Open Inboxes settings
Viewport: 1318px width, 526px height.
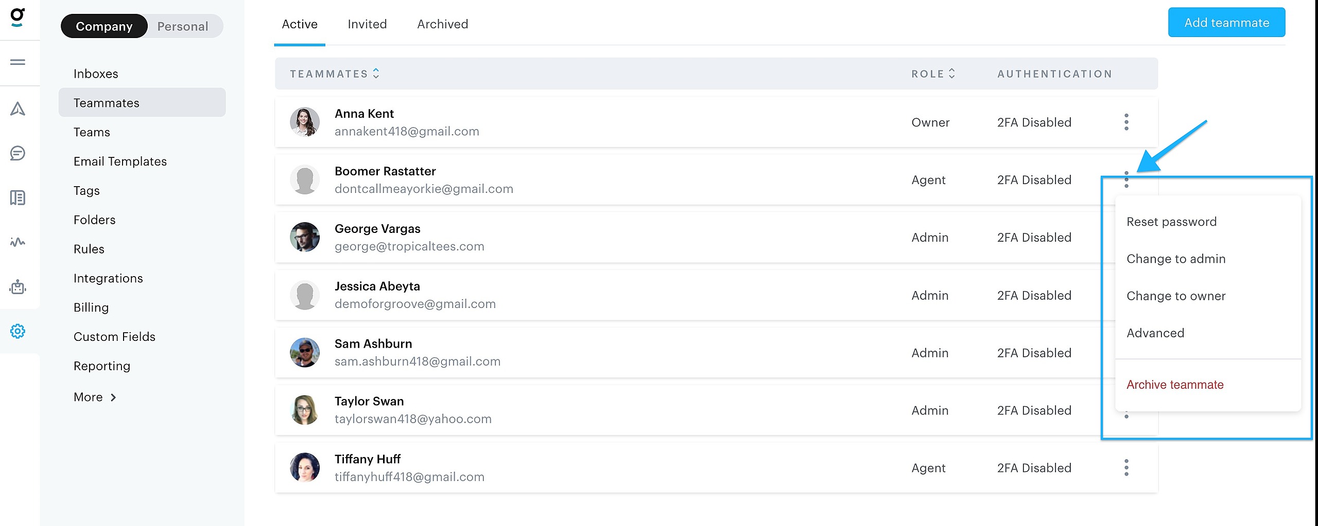(x=142, y=74)
